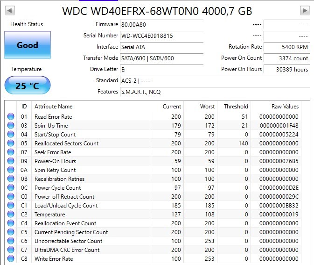Click the Standard field ACS-2
Viewport: 314px width, 265px height.
pos(215,81)
